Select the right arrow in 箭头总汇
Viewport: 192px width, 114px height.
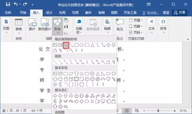pyautogui.click(x=55, y=96)
